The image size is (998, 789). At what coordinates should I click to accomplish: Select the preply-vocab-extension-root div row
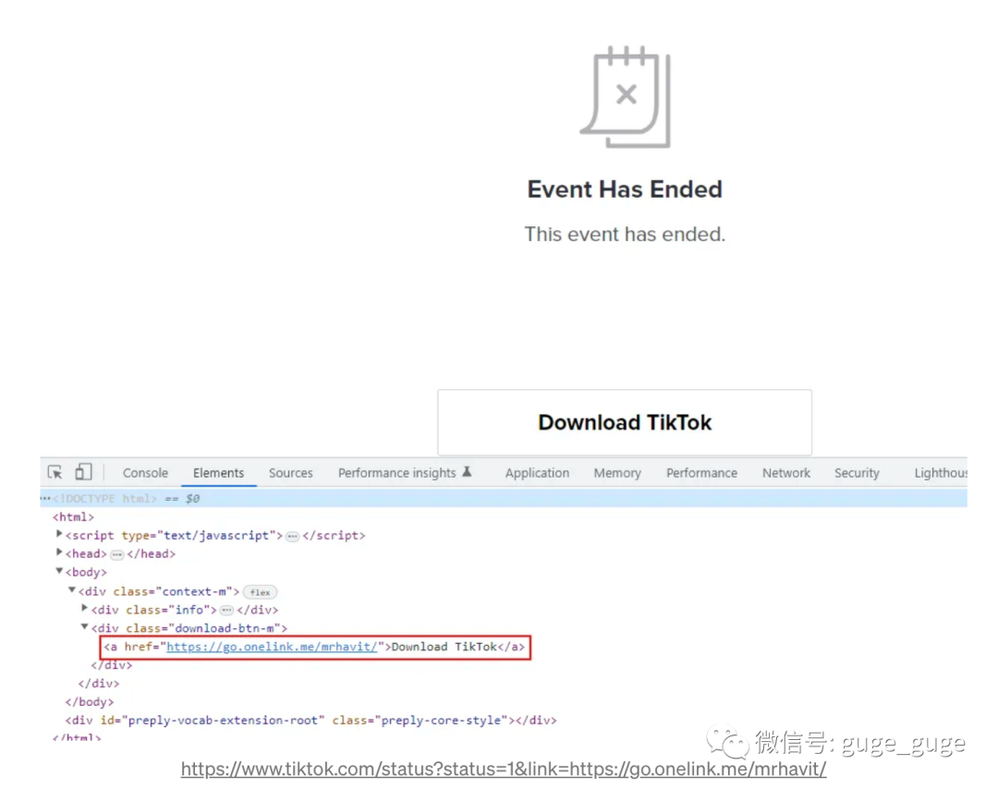tap(310, 721)
